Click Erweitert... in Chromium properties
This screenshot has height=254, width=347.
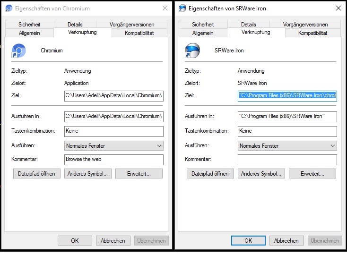click(139, 174)
